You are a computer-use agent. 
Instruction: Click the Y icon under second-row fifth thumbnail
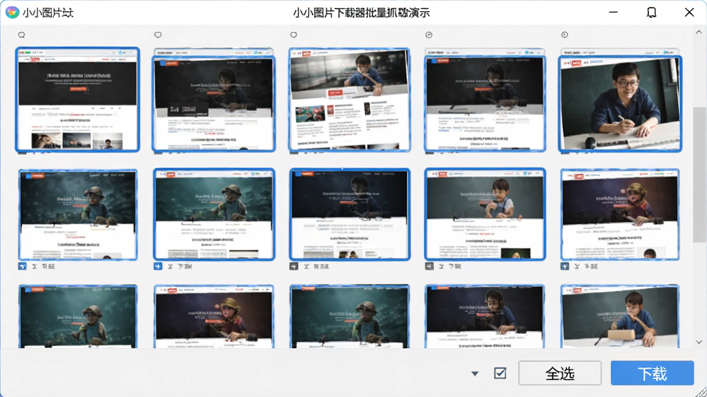point(577,267)
